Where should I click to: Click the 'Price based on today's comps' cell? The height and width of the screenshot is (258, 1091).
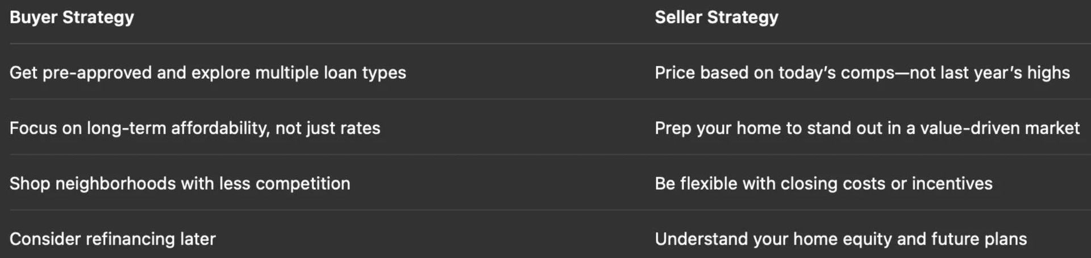click(861, 73)
